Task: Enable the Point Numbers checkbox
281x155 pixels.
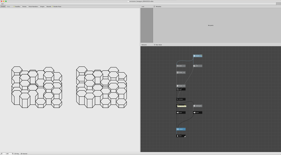Action: point(28,7)
